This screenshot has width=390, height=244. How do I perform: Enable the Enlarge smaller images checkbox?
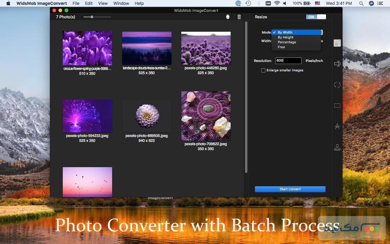[263, 70]
